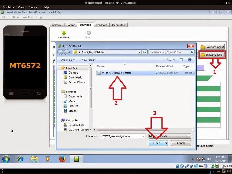Select CD Drive (D:) in navigation pane
This screenshot has height=174, width=232.
tap(78, 130)
